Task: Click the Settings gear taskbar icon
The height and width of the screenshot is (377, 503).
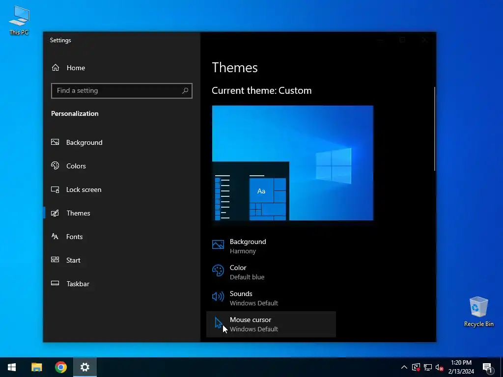Action: click(84, 367)
